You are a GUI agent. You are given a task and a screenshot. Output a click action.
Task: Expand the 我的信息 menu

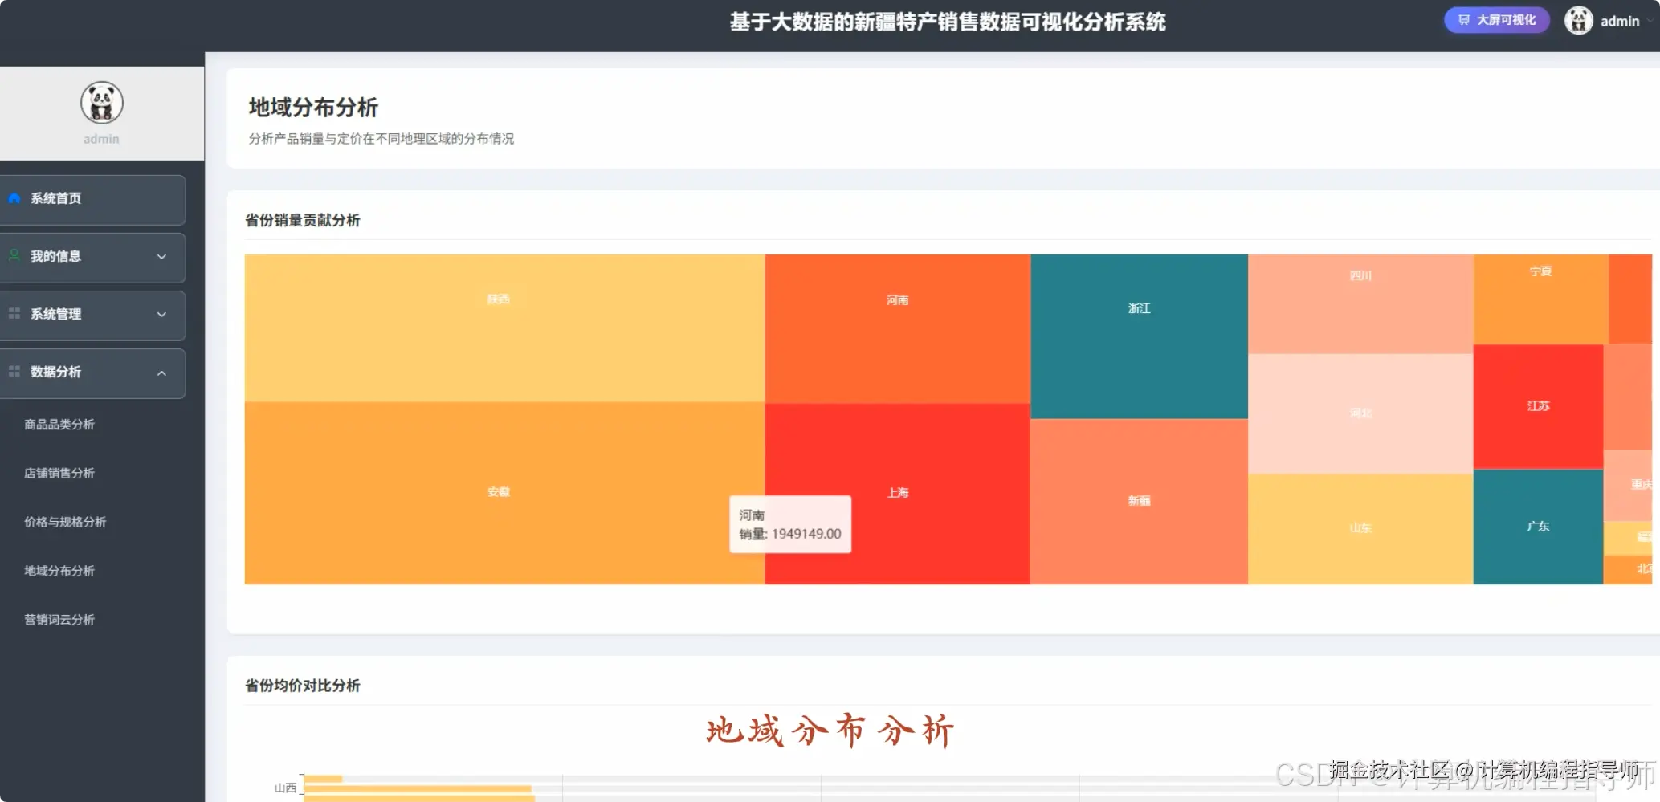[92, 257]
